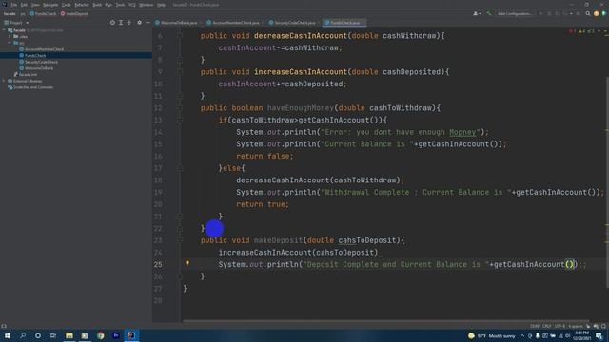Image resolution: width=609 pixels, height=342 pixels.
Task: Click makeDeposit breadcrumb in navigation bar
Action: (74, 14)
